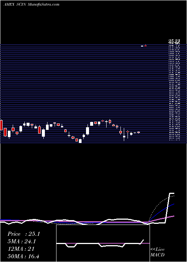Click the '50MA : 16.4' value

click(x=23, y=256)
